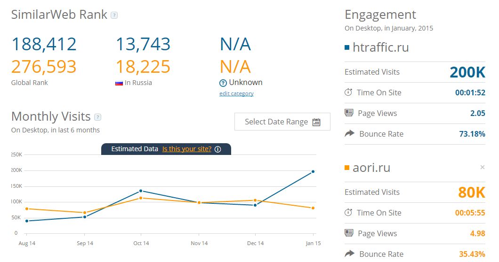This screenshot has height=262, width=499.
Task: Click blue data point for Oct 14
Action: pos(141,191)
